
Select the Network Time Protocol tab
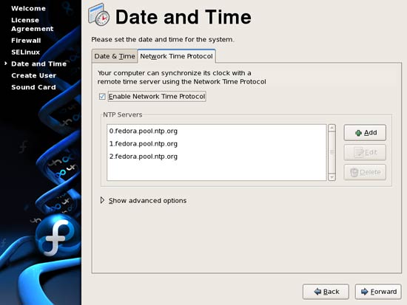[x=177, y=56]
